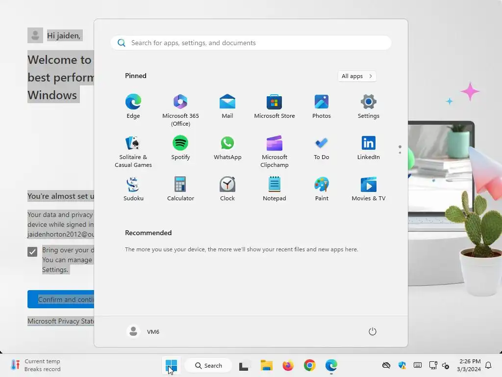Open Paint
Screen dimensions: 502x377
(322, 189)
